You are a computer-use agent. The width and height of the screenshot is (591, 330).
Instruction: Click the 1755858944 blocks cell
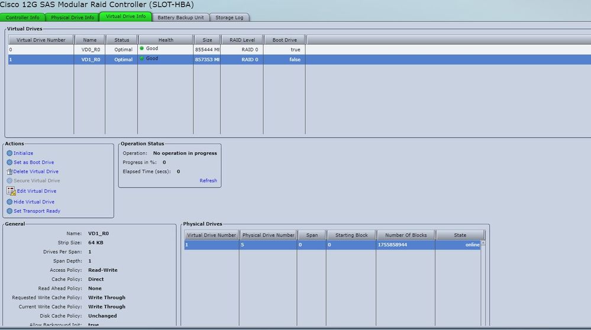[406, 245]
